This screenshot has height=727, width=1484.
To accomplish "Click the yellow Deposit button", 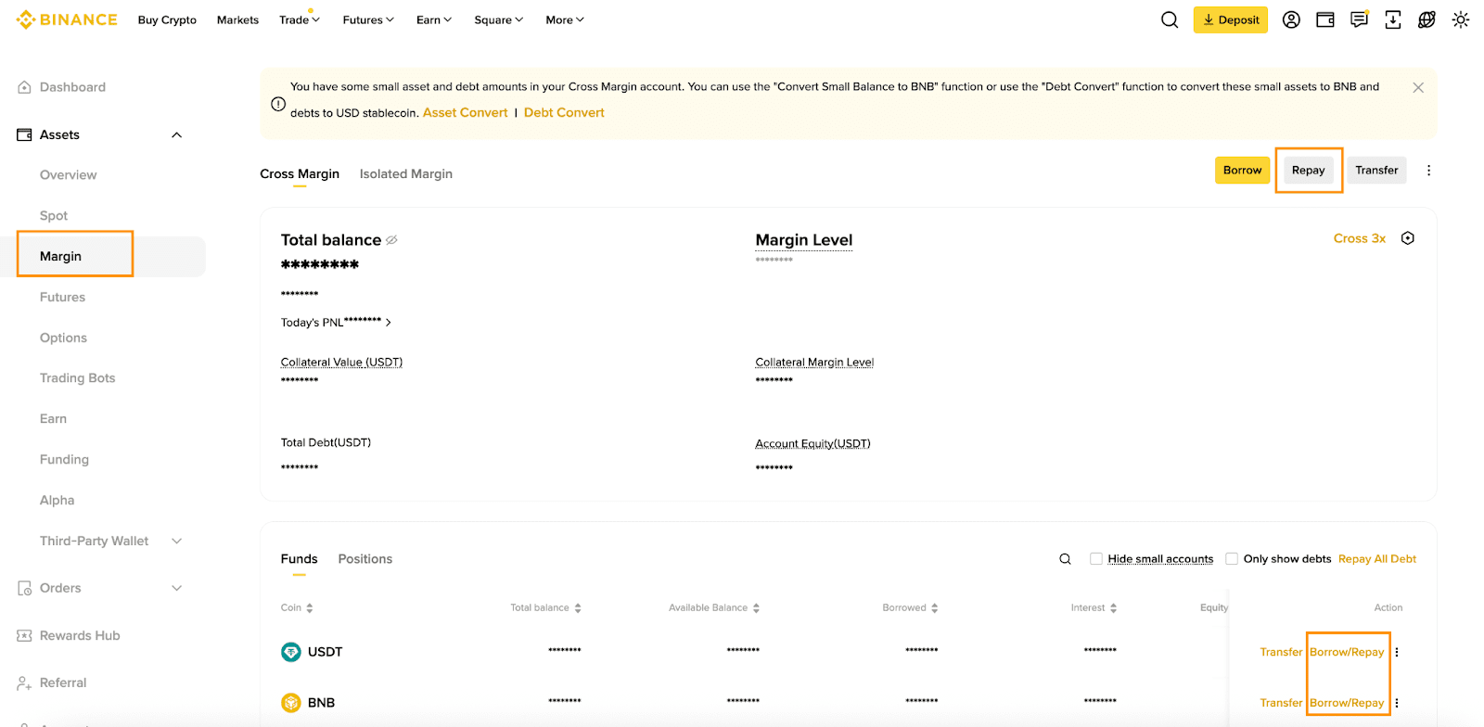I will tap(1231, 19).
